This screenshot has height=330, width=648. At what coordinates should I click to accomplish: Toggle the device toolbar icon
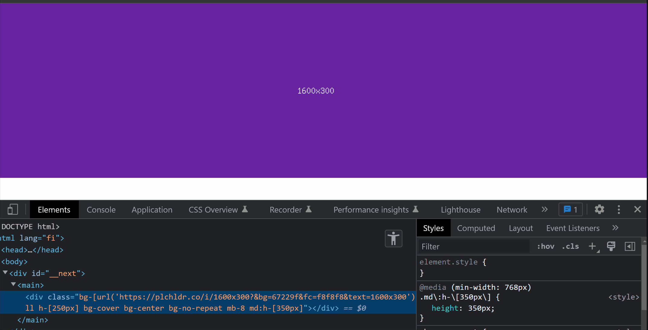(12, 209)
